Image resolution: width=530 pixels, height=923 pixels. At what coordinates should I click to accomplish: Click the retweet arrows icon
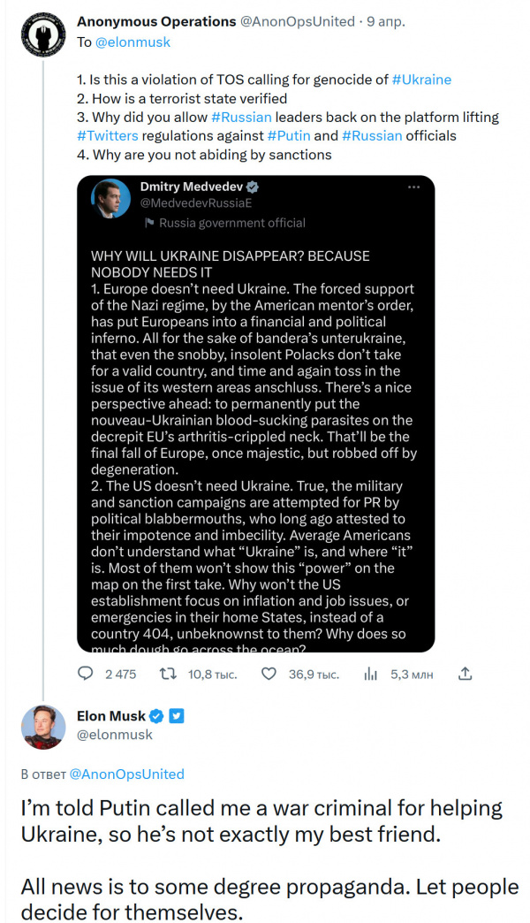click(x=165, y=674)
